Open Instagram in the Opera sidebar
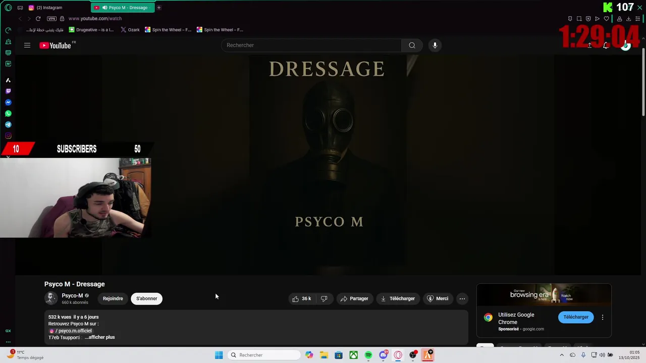The height and width of the screenshot is (363, 646). (8, 136)
